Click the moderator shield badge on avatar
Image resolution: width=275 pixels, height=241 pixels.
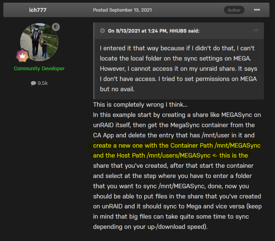[x=56, y=27]
